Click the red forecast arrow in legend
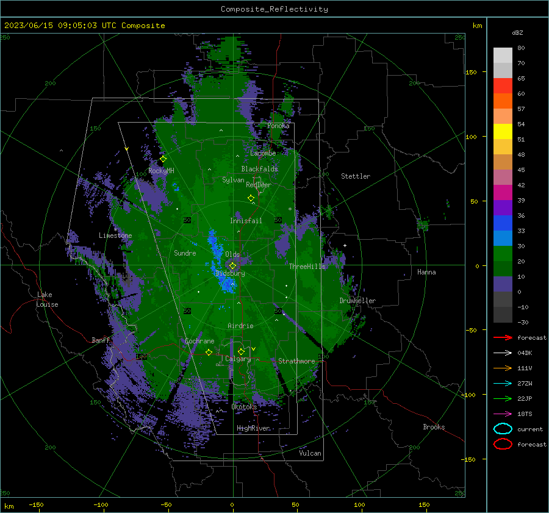 pos(503,337)
